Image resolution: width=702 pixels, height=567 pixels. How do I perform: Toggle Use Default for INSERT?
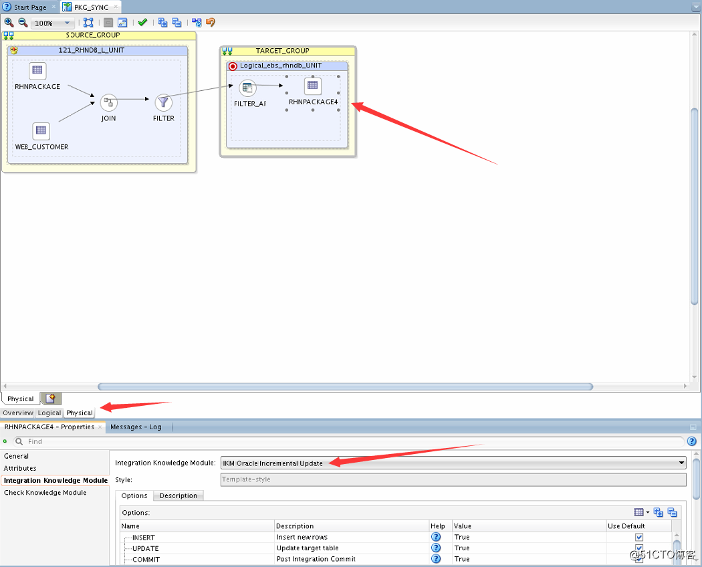tap(639, 537)
